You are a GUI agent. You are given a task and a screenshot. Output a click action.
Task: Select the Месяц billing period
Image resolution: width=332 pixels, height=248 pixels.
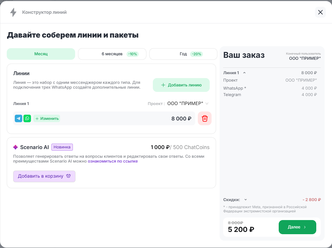[x=41, y=54]
